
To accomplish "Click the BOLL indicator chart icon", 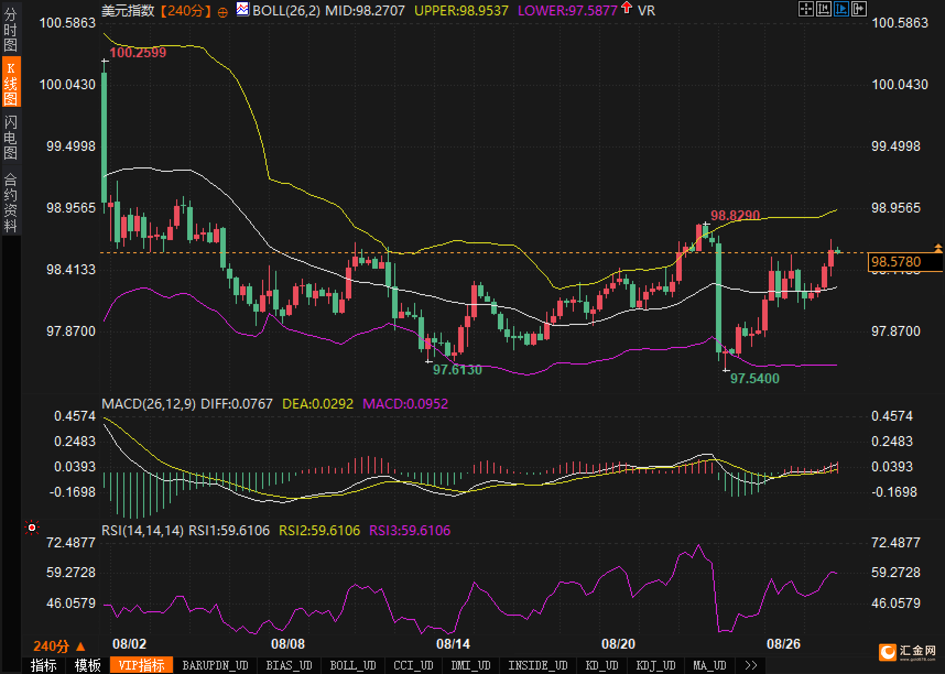I will coord(243,9).
